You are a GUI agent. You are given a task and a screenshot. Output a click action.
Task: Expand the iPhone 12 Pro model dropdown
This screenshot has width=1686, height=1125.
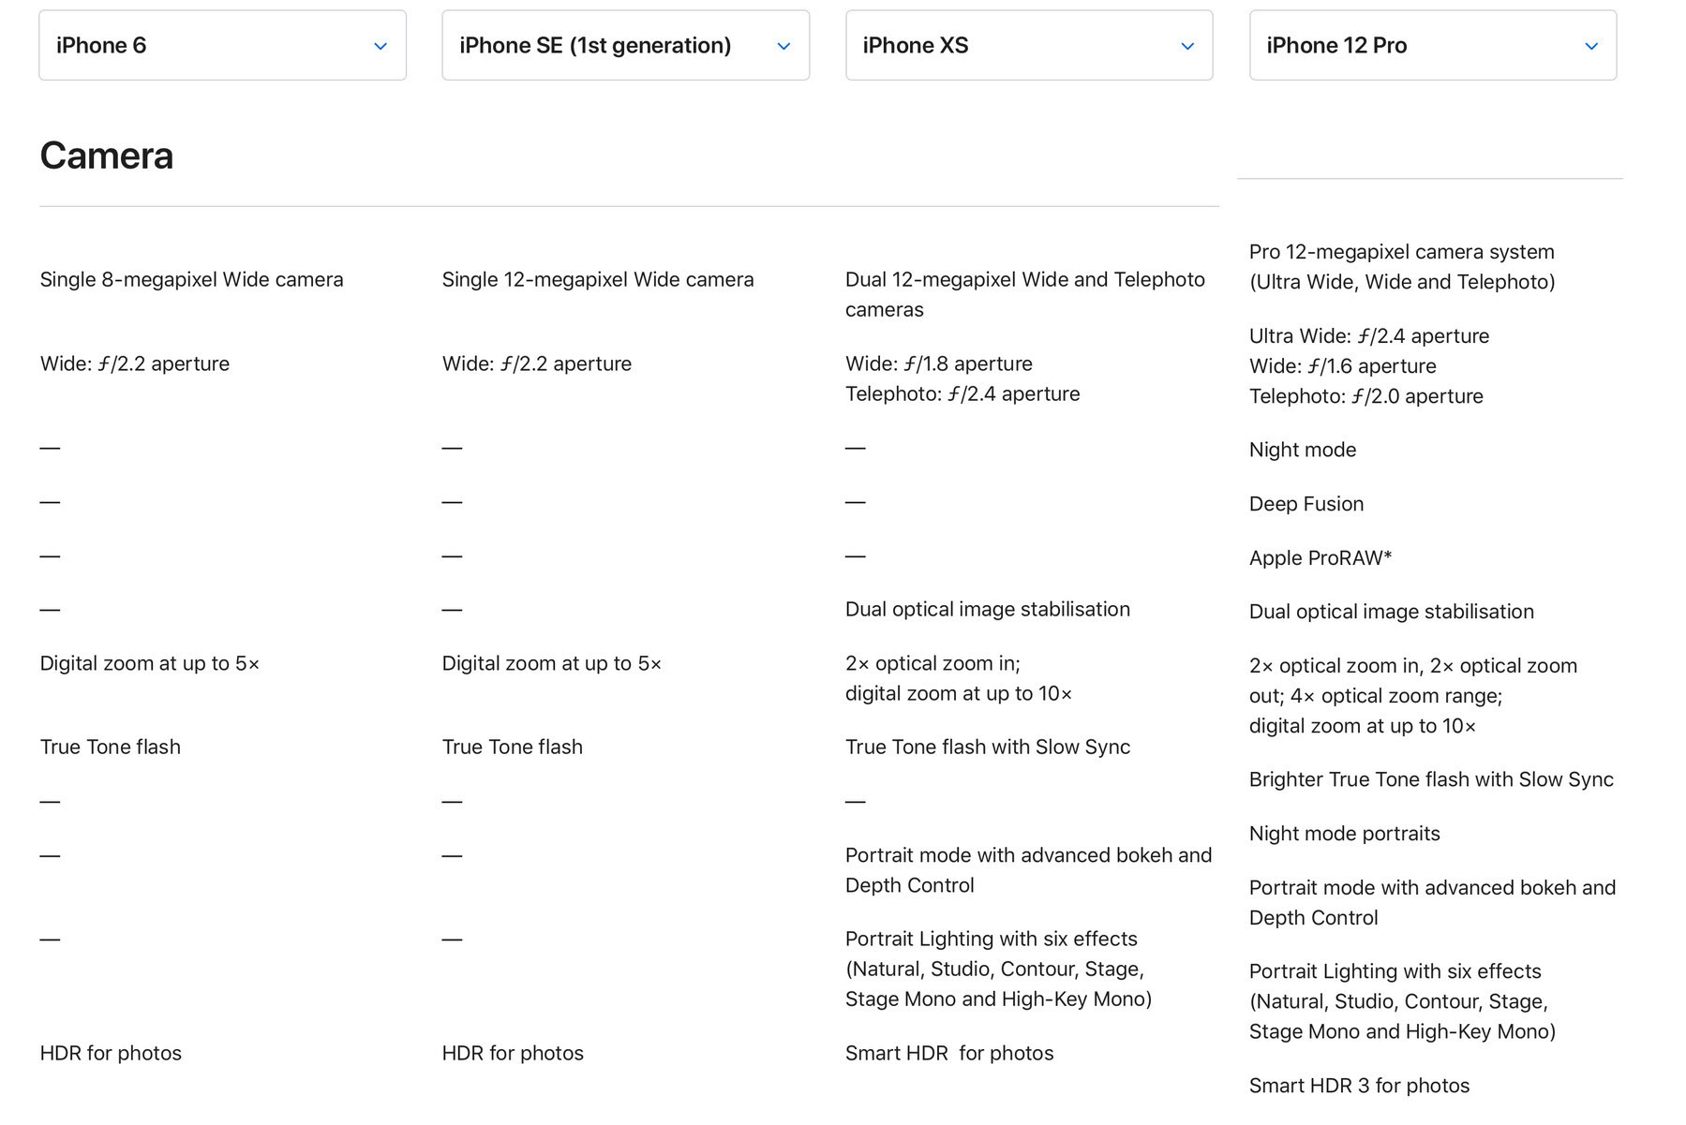pyautogui.click(x=1432, y=45)
